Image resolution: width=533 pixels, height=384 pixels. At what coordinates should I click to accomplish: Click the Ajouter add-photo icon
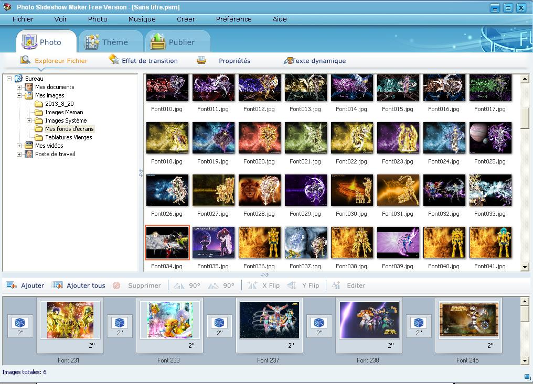11,286
